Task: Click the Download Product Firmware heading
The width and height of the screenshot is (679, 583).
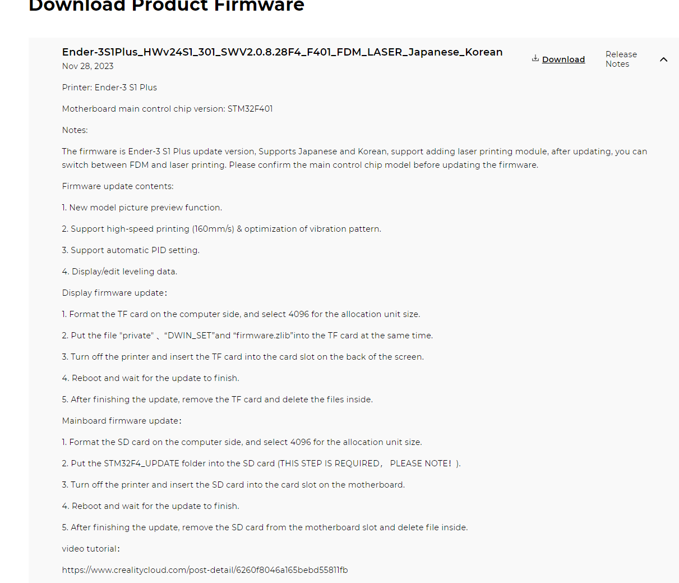Action: 167,6
